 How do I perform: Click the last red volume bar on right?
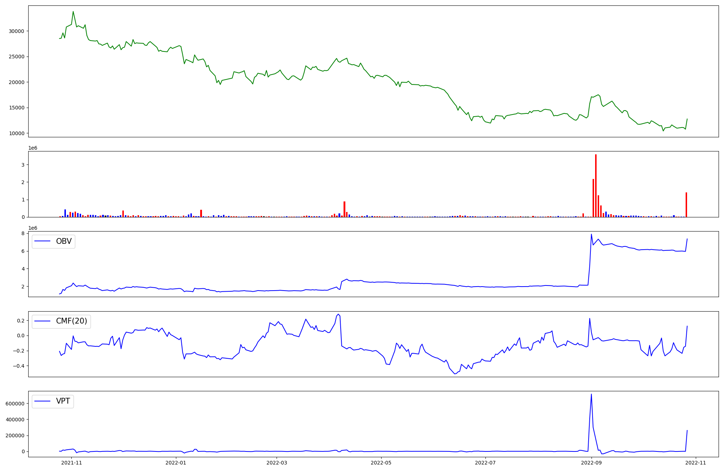pyautogui.click(x=686, y=205)
